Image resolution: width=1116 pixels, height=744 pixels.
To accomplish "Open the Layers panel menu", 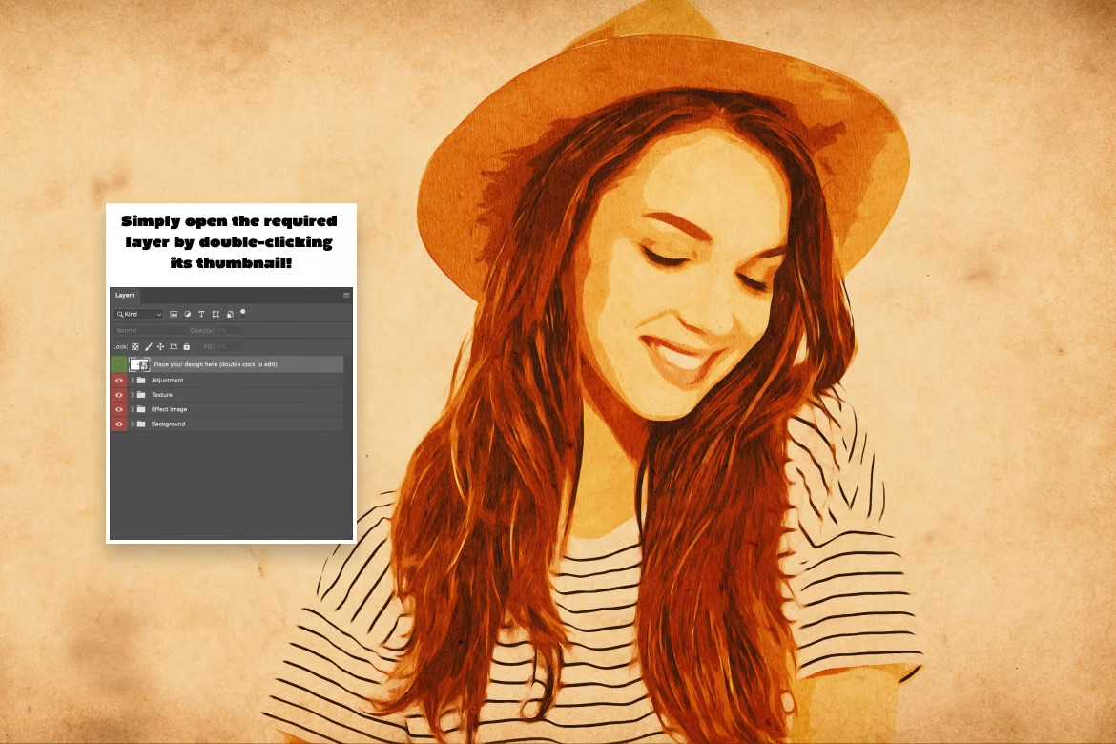I will (346, 295).
